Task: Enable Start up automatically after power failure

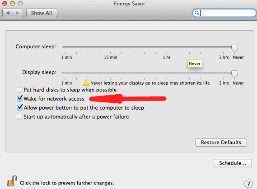Action: (x=19, y=117)
